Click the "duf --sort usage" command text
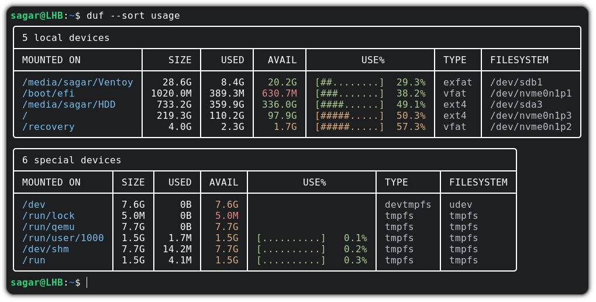 coord(133,16)
